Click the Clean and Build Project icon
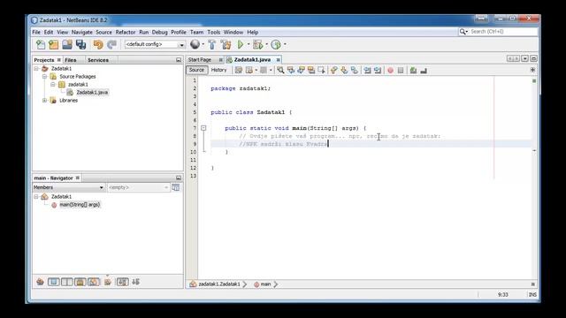 pos(226,44)
